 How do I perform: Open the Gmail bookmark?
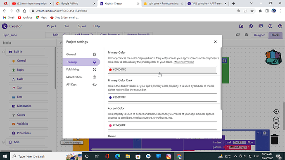coord(9,18)
